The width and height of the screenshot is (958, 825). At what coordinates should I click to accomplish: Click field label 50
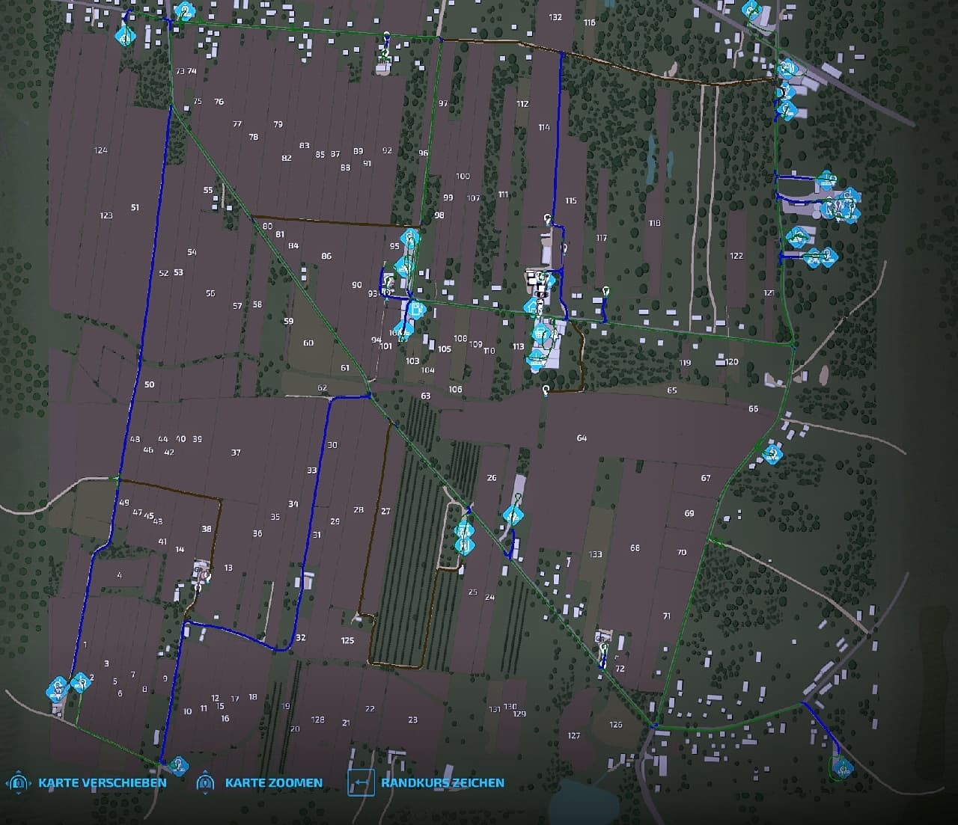pos(149,384)
